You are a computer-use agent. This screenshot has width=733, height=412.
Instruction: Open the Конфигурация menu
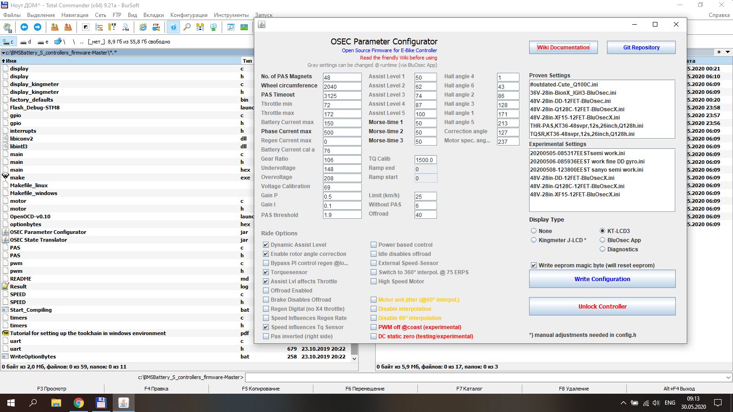pos(189,15)
